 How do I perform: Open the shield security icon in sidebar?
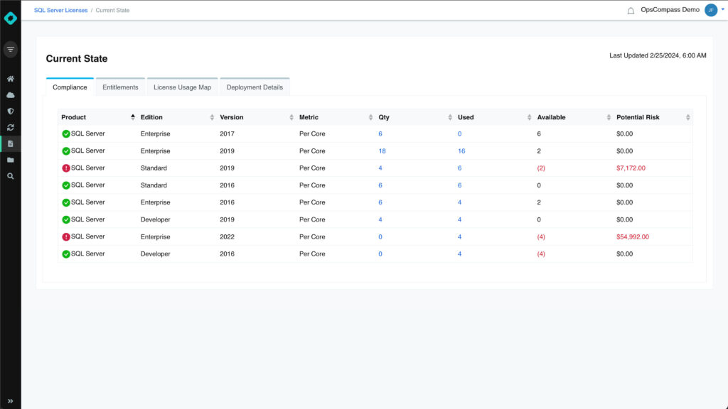10,111
